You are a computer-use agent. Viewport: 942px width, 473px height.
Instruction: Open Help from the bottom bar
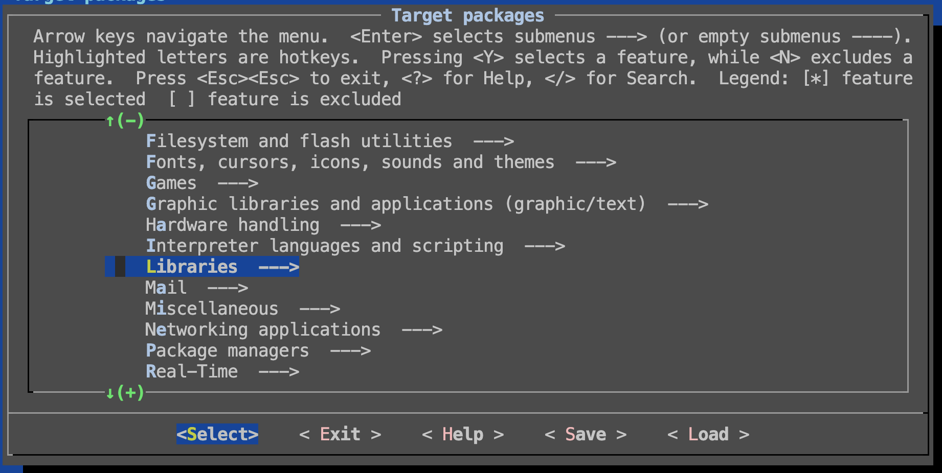[463, 434]
